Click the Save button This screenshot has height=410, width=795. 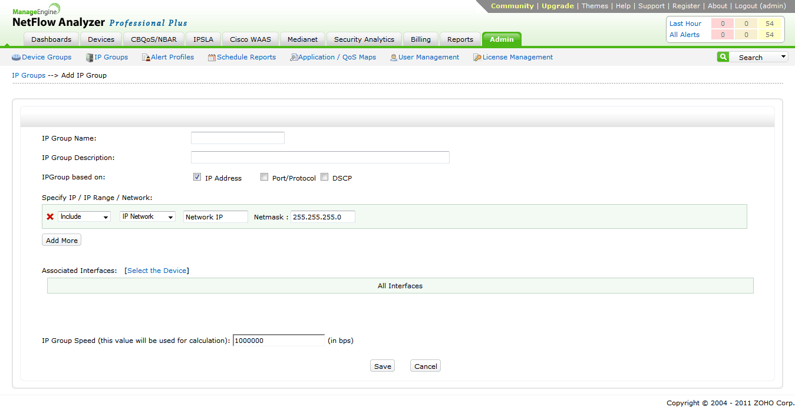click(x=382, y=366)
